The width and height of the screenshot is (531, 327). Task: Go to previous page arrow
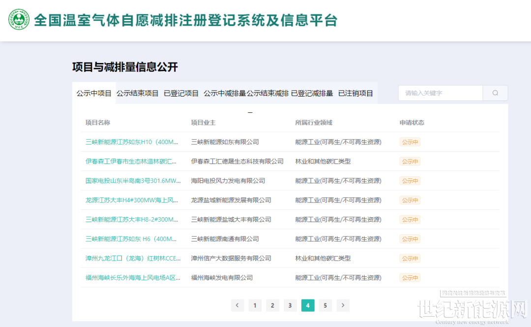coord(237,305)
